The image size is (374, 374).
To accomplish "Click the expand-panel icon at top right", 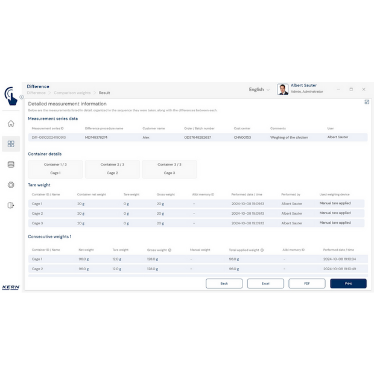I will tap(367, 102).
